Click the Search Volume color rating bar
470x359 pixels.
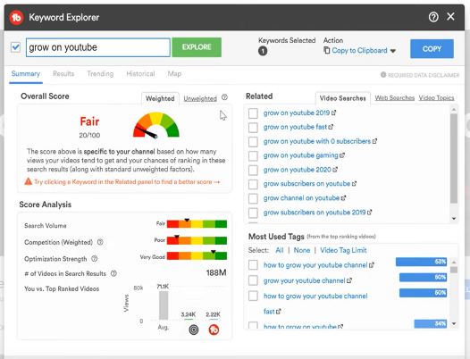(x=197, y=224)
